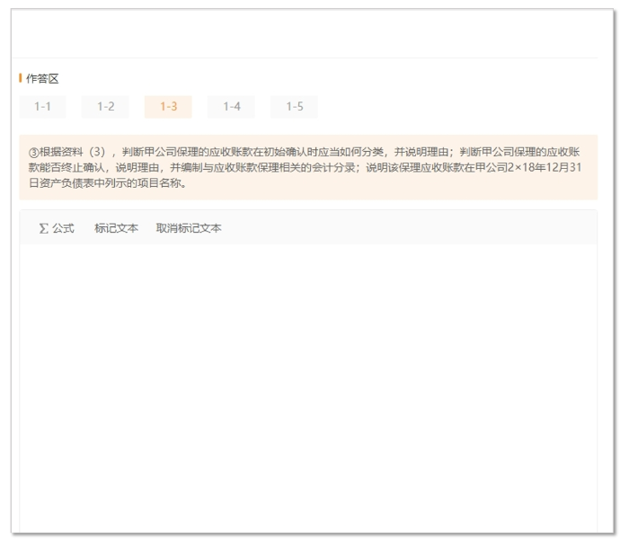Click inside the empty answer text area
Viewport: 629px width, 539px height.
[x=307, y=377]
